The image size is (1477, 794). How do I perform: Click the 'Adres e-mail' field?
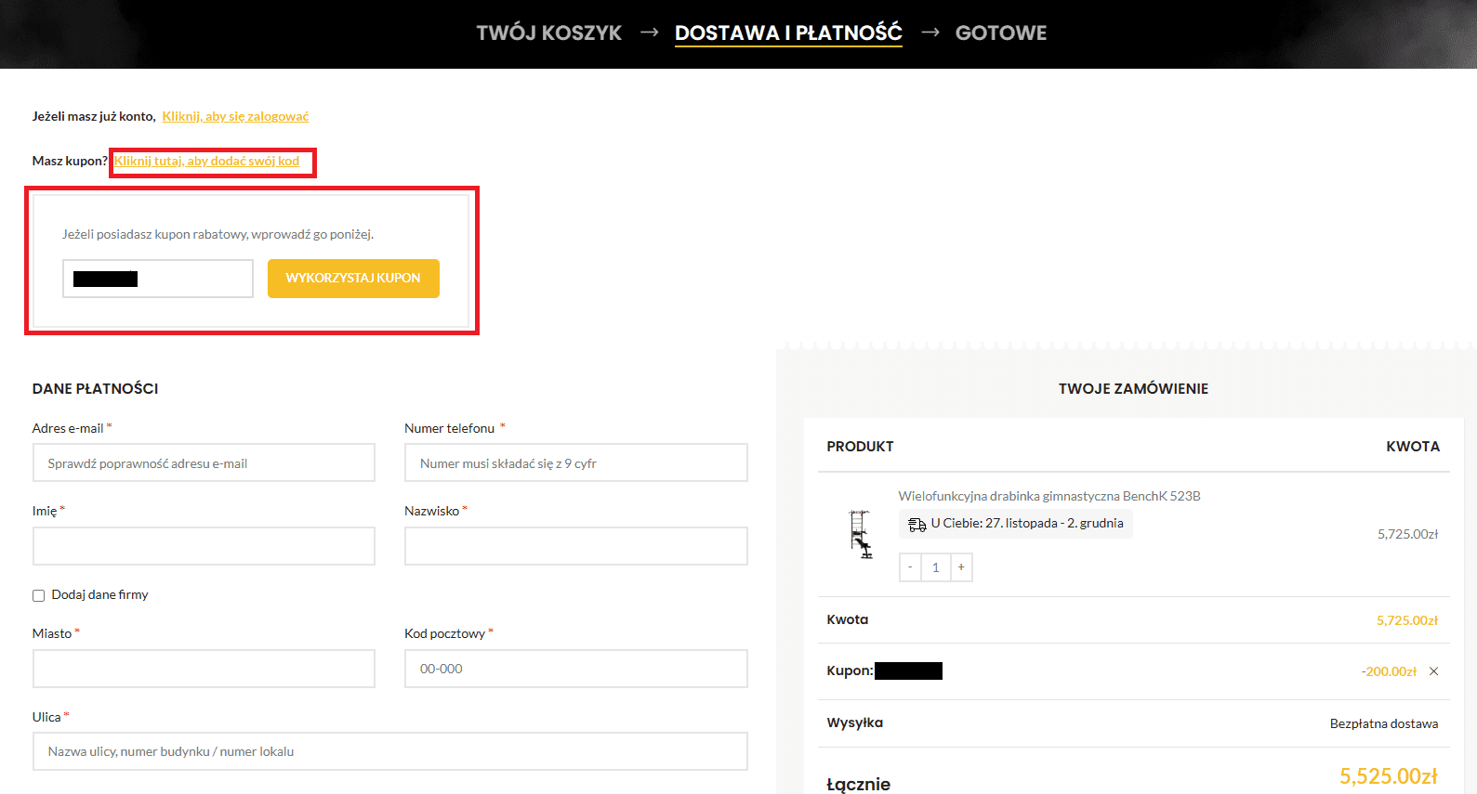pos(204,463)
